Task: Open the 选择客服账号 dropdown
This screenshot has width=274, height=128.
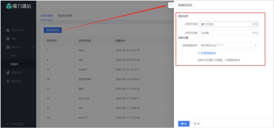Action: 229,45
